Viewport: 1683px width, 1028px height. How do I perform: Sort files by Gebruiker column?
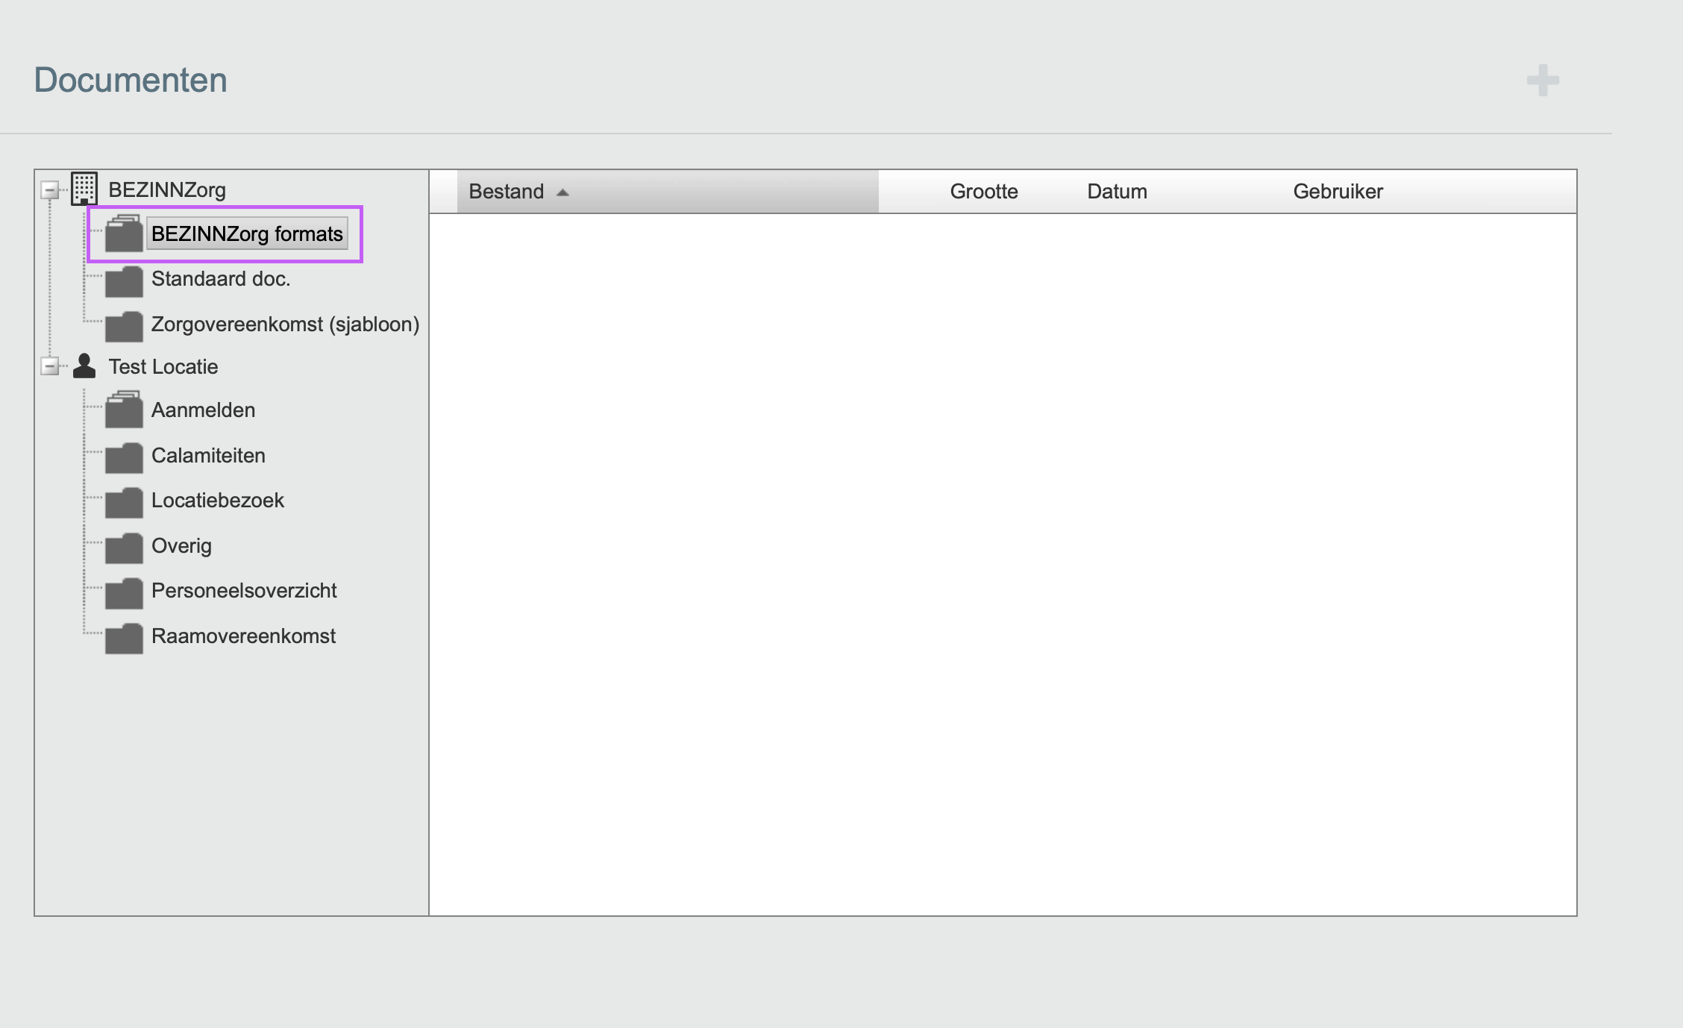click(x=1338, y=192)
